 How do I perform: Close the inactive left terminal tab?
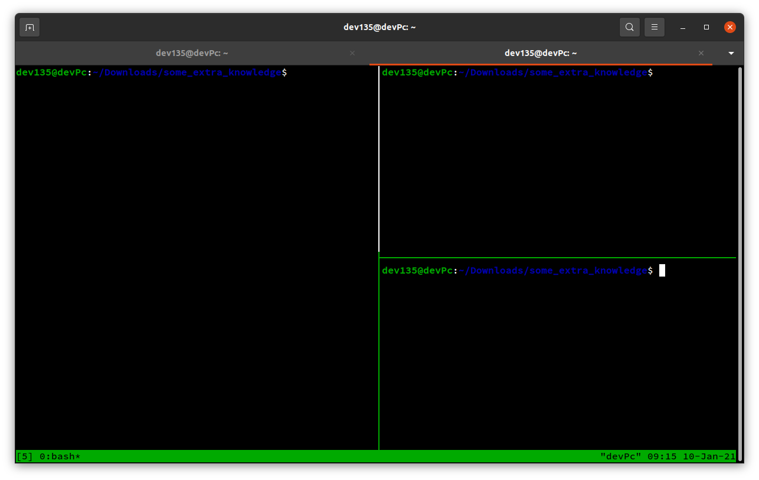(x=352, y=52)
